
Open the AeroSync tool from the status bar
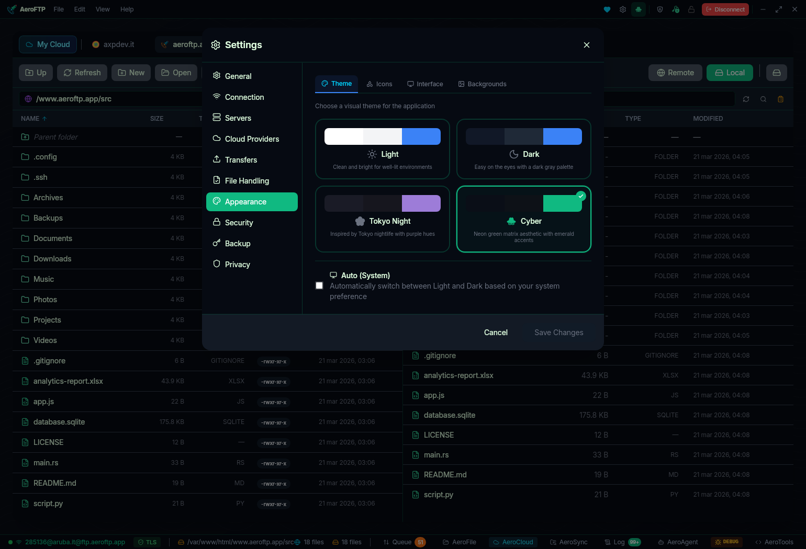click(569, 542)
